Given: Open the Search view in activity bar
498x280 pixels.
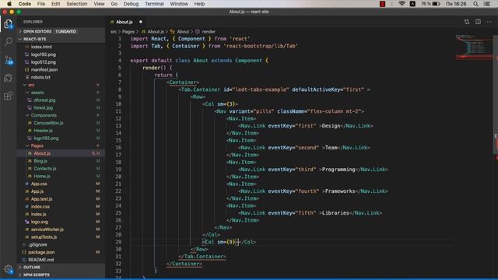Looking at the screenshot, I should tap(9, 41).
